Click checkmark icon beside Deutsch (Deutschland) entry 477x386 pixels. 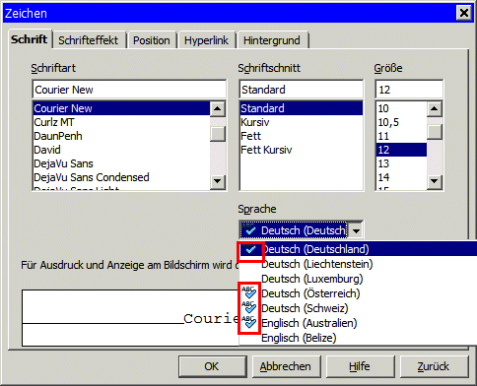[250, 249]
